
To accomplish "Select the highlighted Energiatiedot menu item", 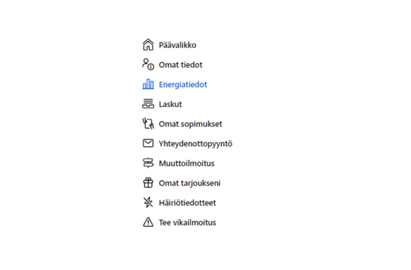I will pyautogui.click(x=183, y=85).
